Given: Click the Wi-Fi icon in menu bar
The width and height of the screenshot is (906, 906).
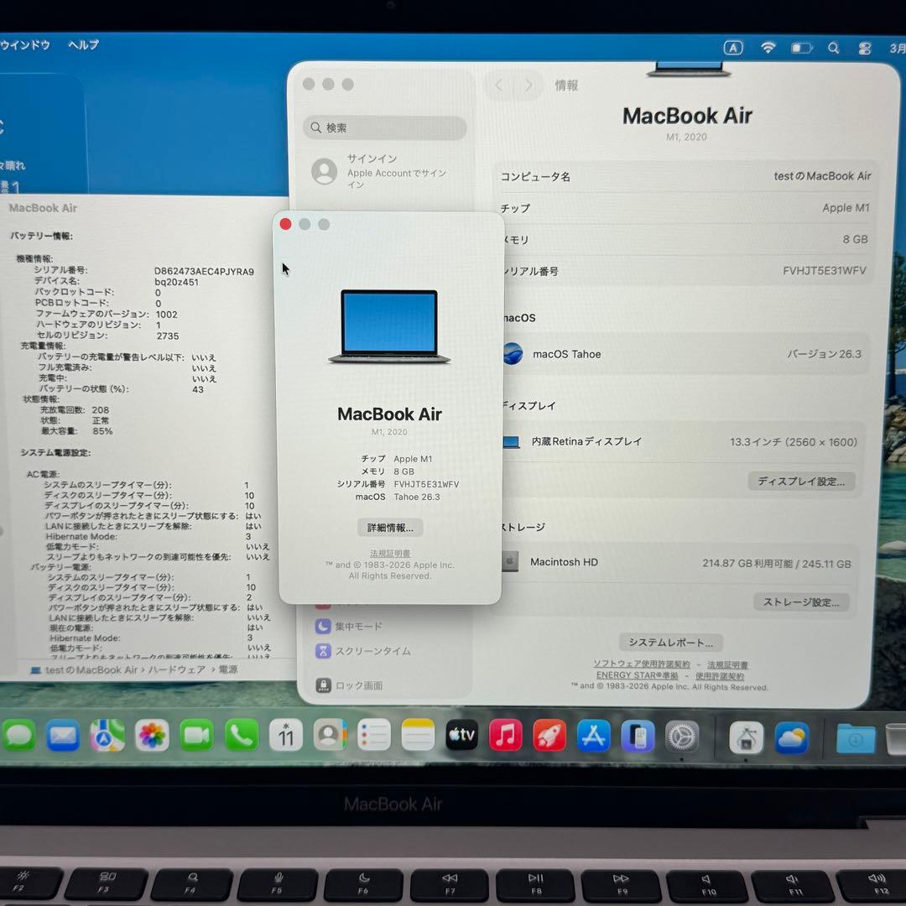Looking at the screenshot, I should tap(768, 48).
